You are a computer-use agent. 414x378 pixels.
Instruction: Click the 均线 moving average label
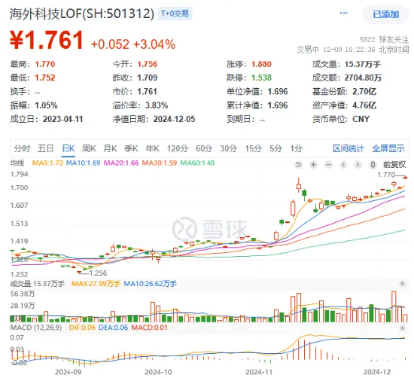click(x=17, y=163)
